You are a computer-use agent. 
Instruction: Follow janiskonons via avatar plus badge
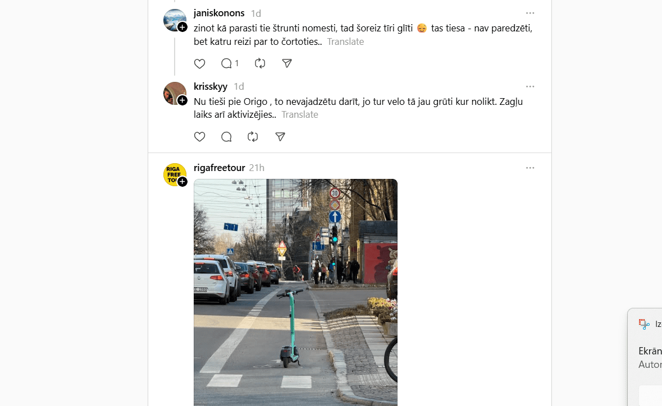[182, 27]
